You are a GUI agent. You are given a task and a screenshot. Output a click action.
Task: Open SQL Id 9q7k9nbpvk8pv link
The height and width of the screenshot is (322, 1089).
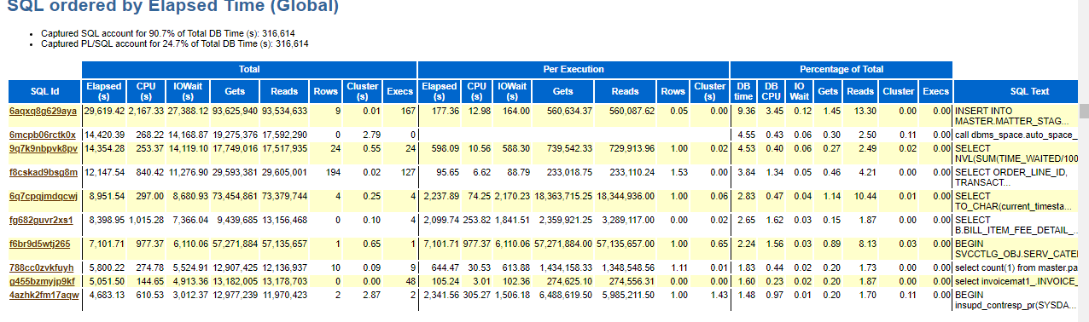pyautogui.click(x=43, y=148)
